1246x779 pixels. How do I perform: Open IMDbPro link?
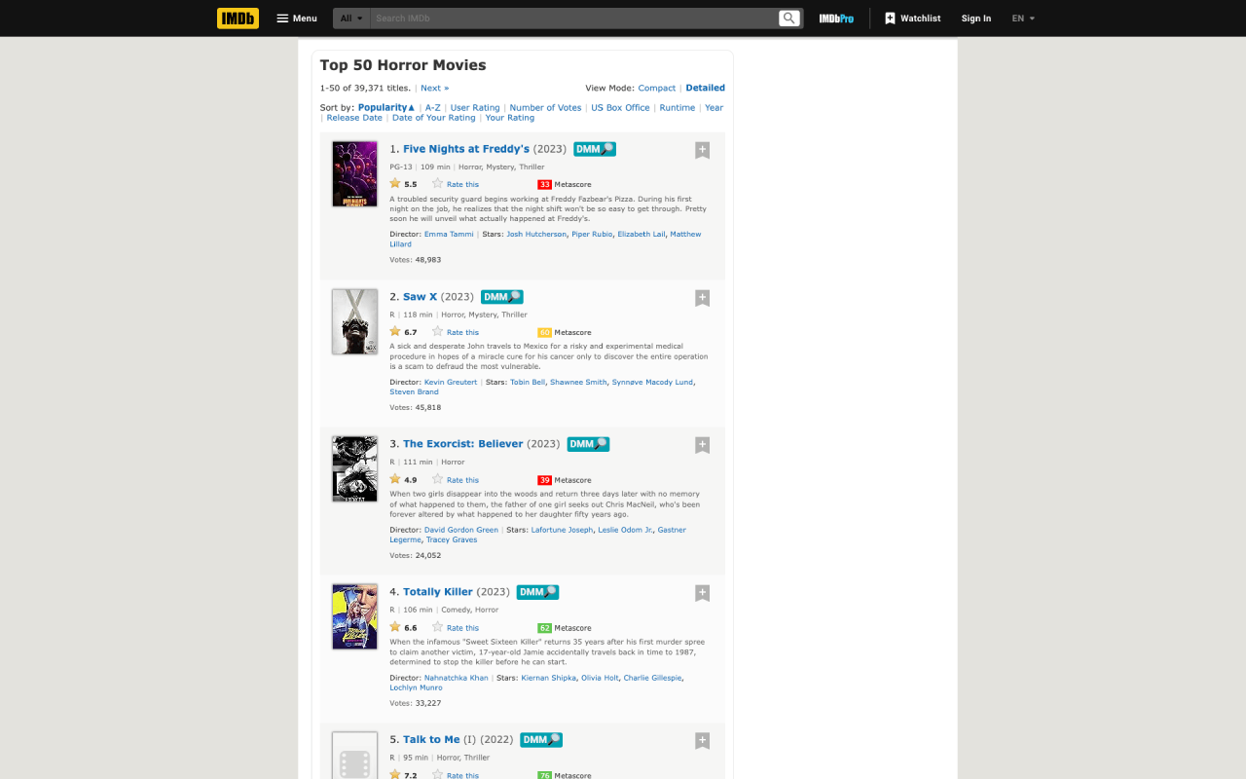tap(836, 19)
